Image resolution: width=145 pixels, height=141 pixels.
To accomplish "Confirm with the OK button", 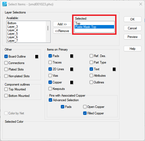I will pyautogui.click(x=132, y=19).
